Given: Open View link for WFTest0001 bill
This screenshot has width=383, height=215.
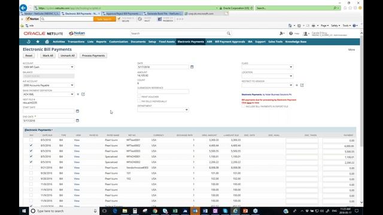Looking at the screenshot, I should point(77,140).
